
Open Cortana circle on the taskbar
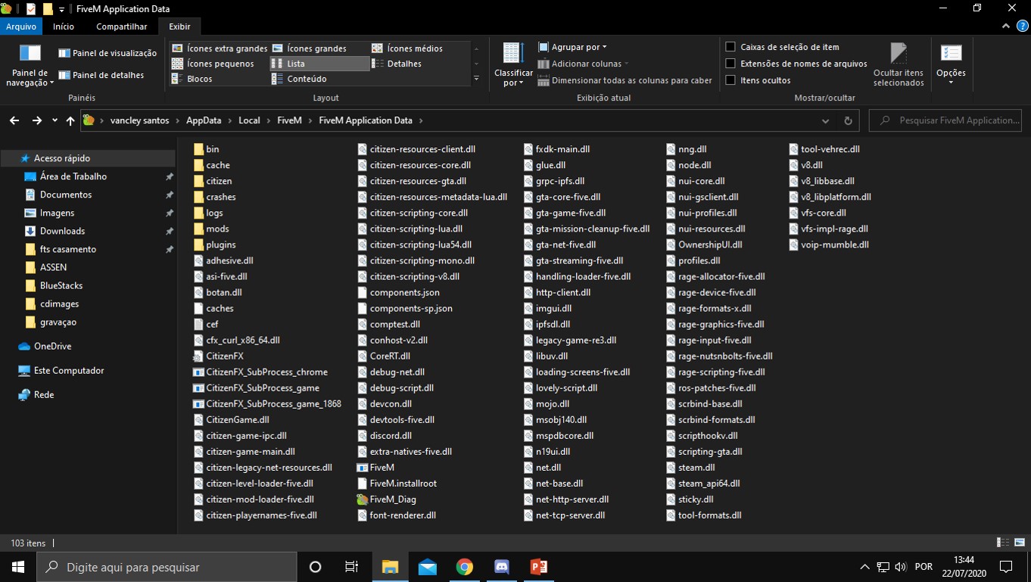coord(316,567)
